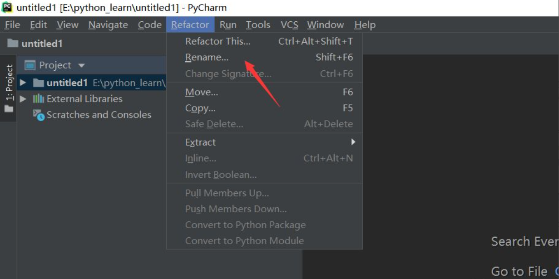The image size is (559, 279).
Task: Click the PyCharm logo in the title bar
Action: tap(6, 6)
